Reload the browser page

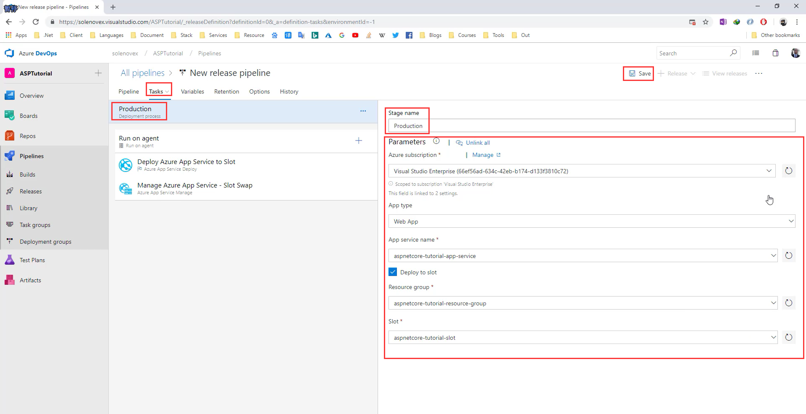coord(36,22)
